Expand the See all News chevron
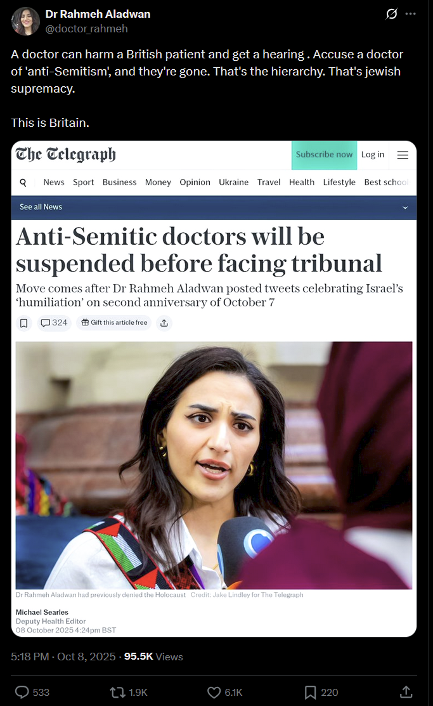Image resolution: width=433 pixels, height=706 pixels. click(405, 207)
